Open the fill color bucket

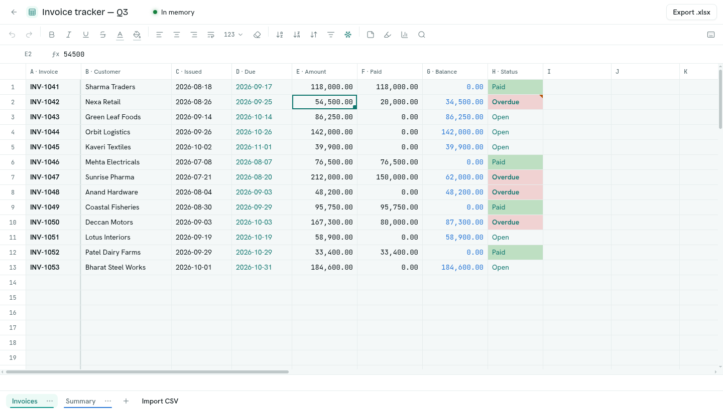pos(137,35)
